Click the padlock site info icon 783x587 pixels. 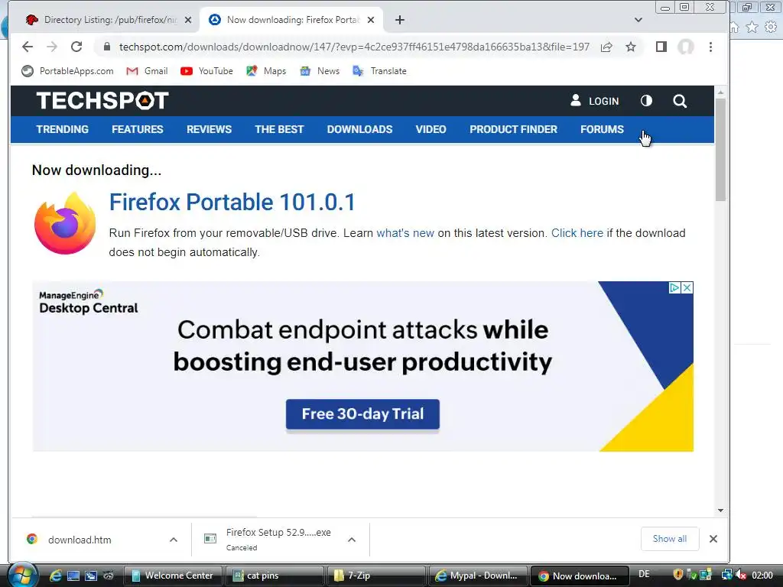click(x=106, y=47)
